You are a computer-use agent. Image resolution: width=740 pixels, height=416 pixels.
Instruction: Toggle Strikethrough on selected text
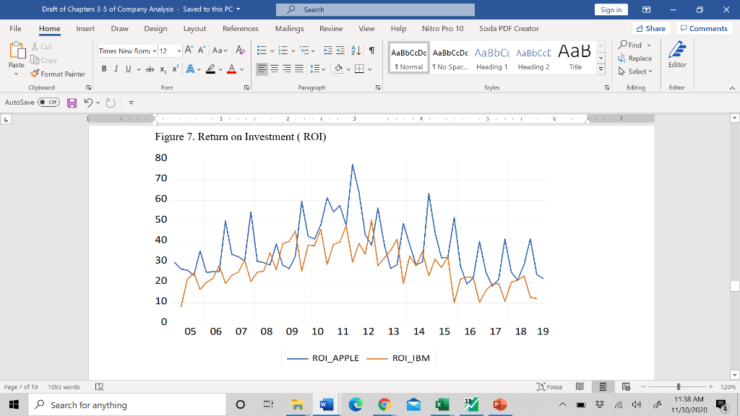tap(150, 69)
